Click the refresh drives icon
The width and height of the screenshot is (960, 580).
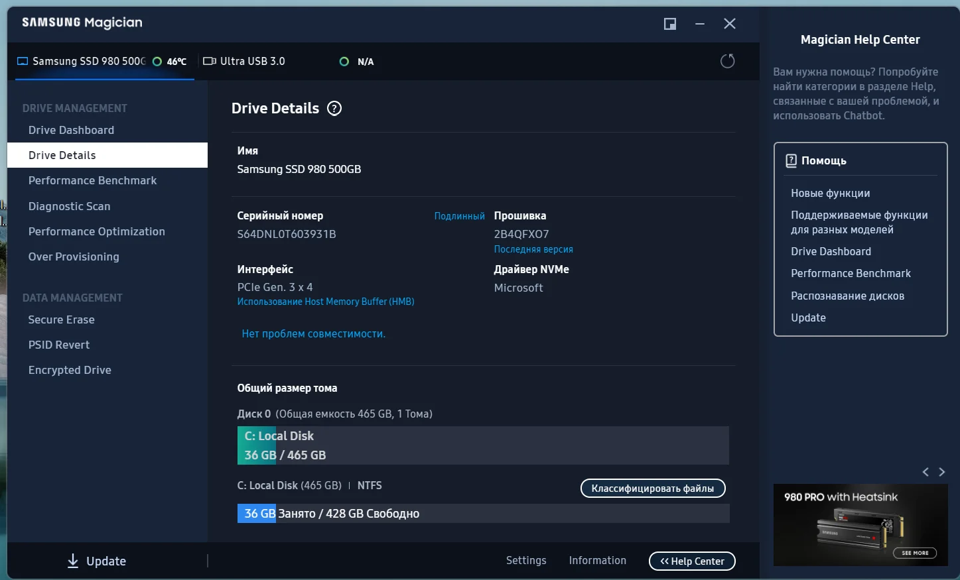[x=728, y=61]
